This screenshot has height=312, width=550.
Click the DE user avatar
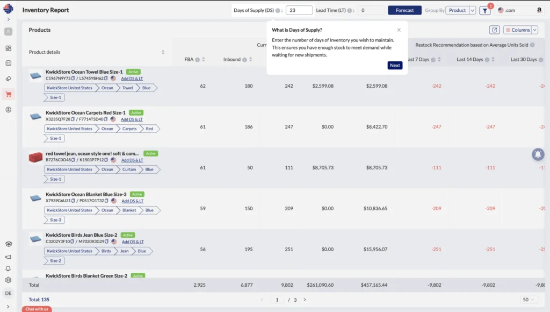8,293
